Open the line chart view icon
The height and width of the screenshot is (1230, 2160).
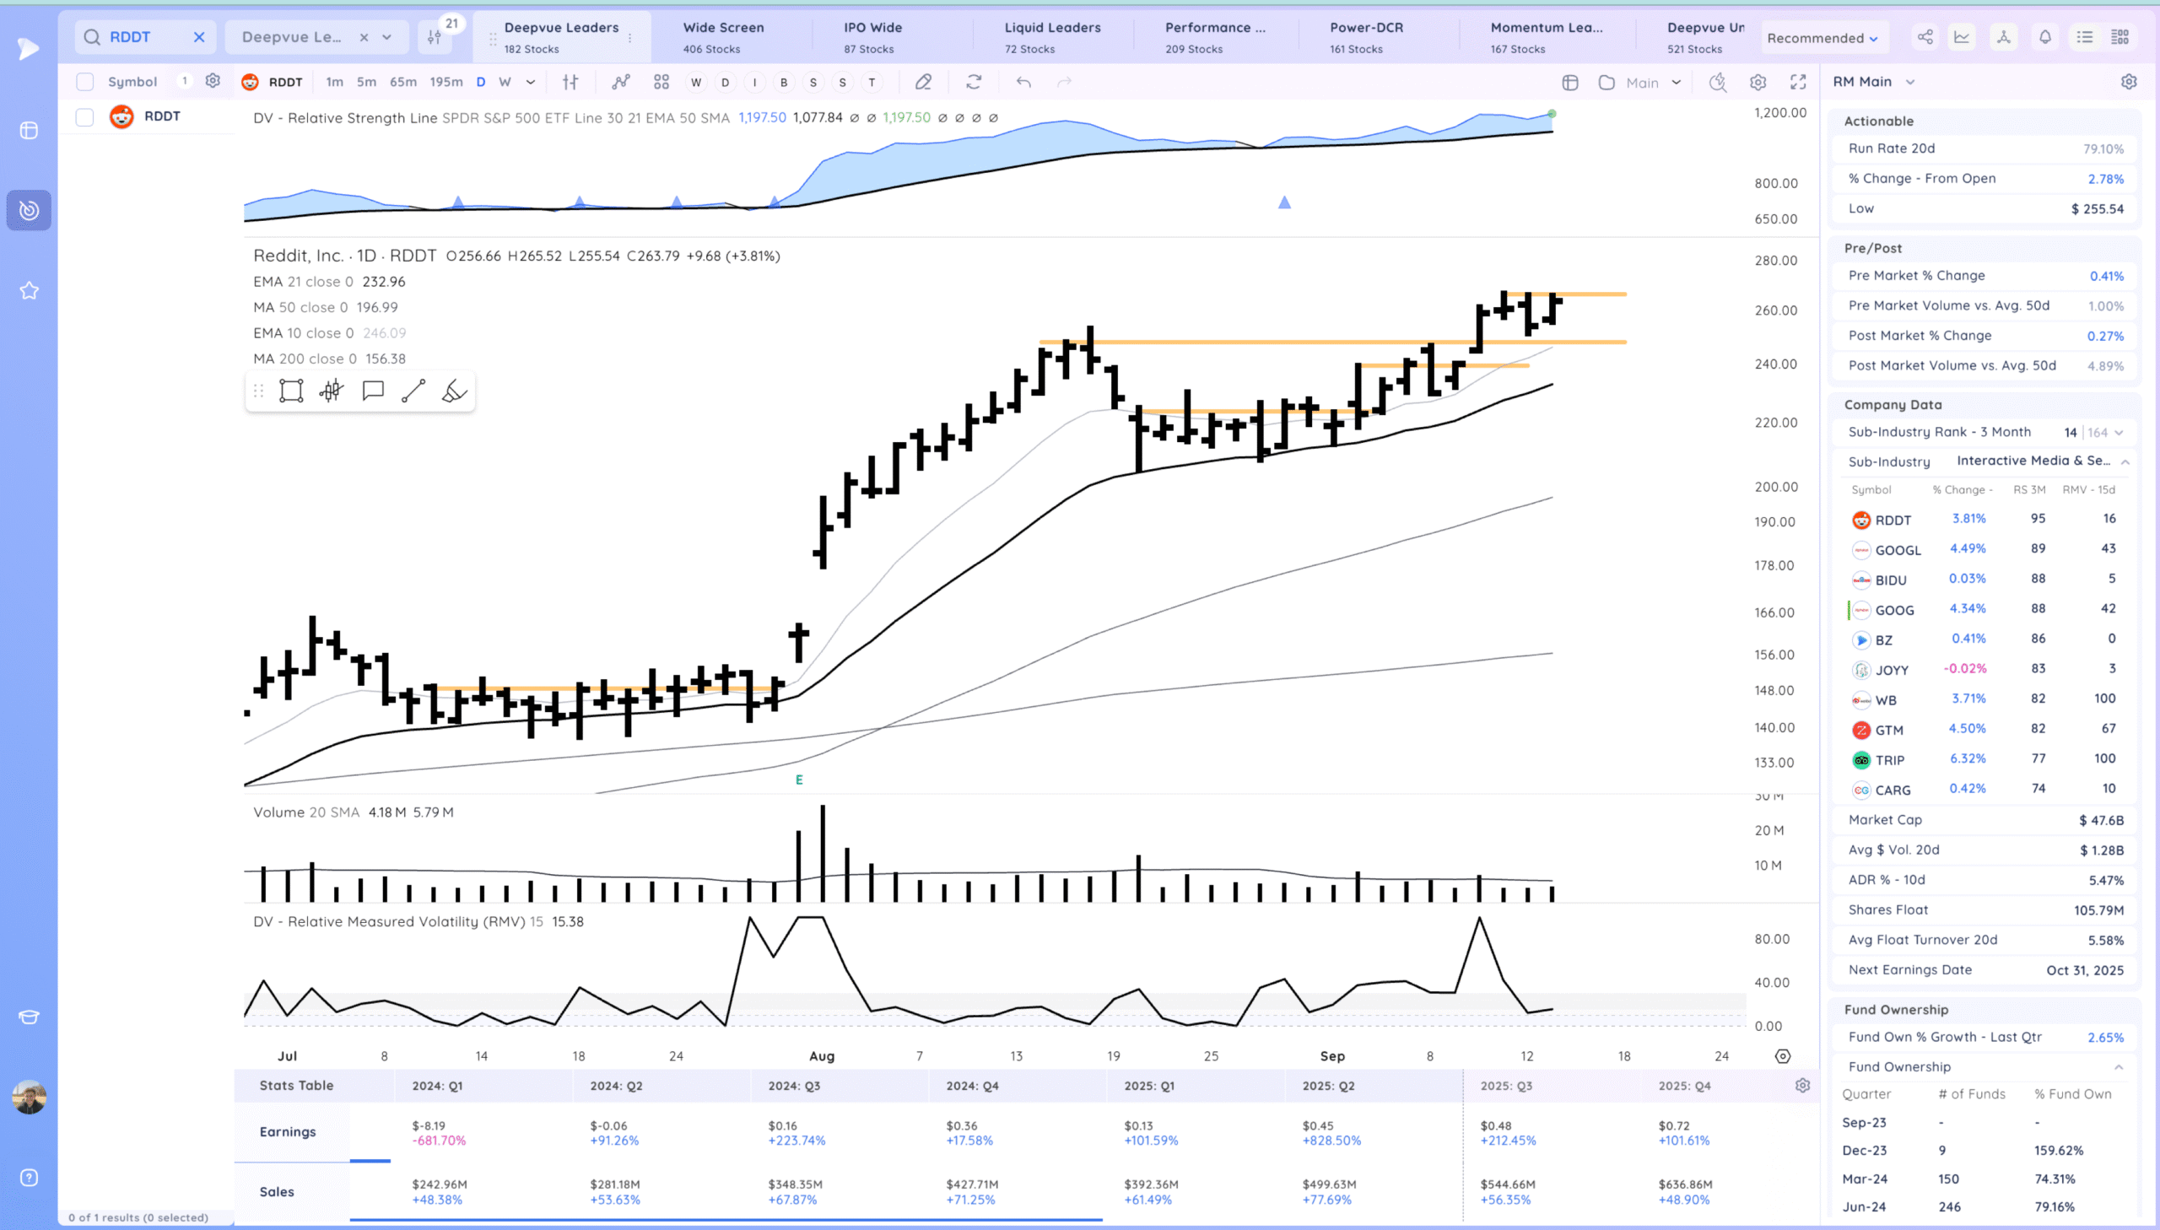point(1962,37)
